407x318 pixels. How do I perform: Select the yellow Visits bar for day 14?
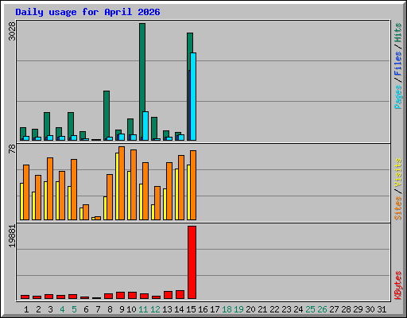click(176, 194)
